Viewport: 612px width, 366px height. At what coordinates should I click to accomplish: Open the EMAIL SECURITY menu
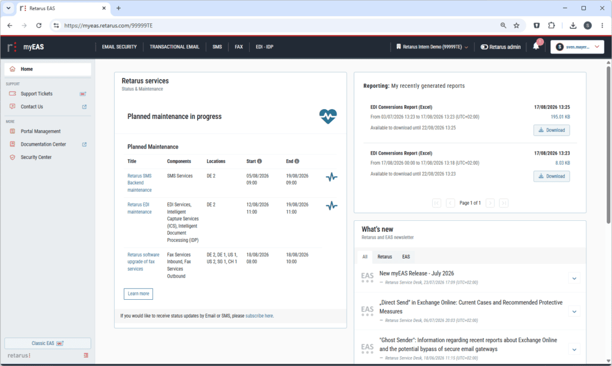click(120, 47)
